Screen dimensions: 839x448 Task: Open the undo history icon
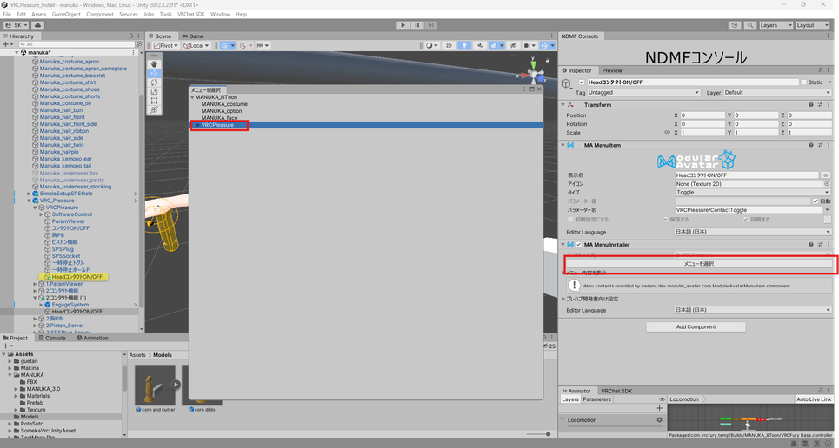tap(735, 25)
